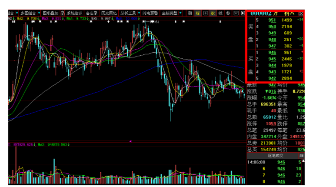
Task: Click the 线 line icon in toolbar
Action: pyautogui.click(x=220, y=13)
